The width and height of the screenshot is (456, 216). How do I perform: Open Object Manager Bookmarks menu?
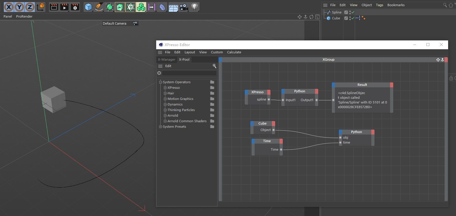[396, 5]
